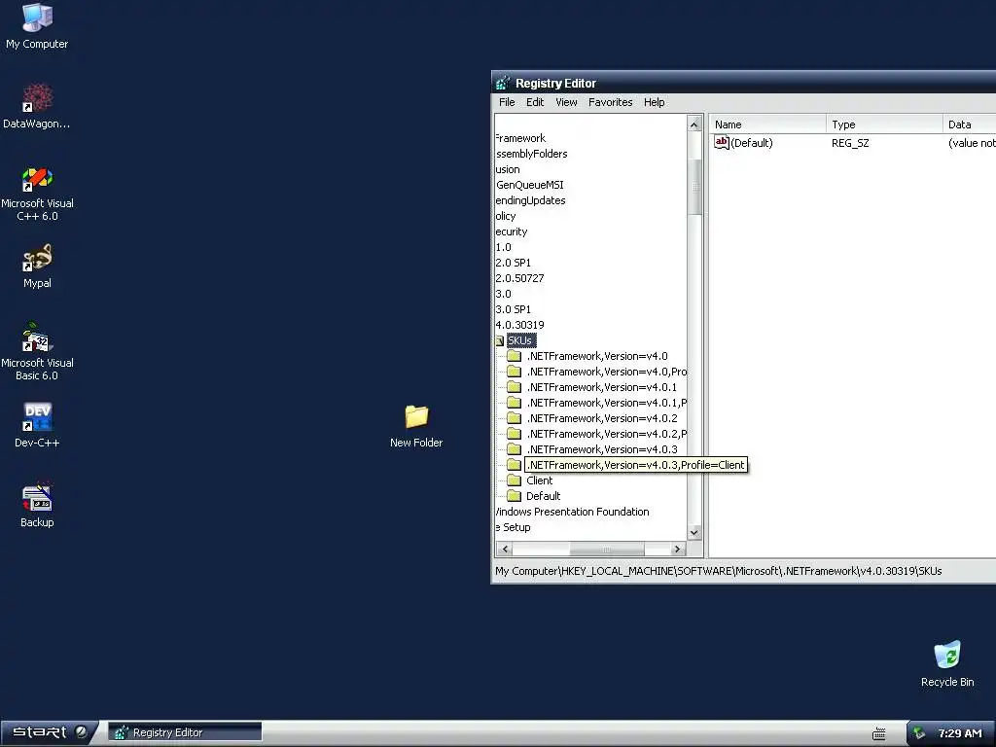Select the GenQueueMSI tree key
The height and width of the screenshot is (747, 996).
tap(530, 185)
